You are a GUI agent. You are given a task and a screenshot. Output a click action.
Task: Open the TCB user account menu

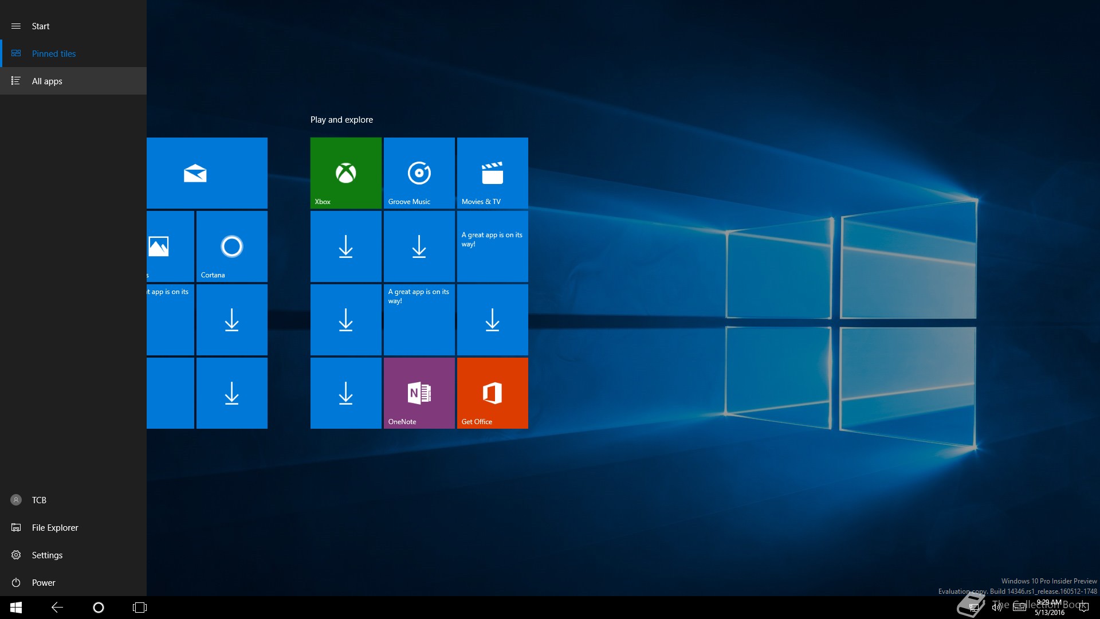39,500
